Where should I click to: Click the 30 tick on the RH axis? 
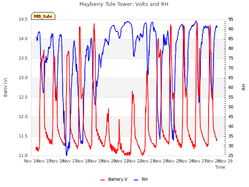coord(231,146)
